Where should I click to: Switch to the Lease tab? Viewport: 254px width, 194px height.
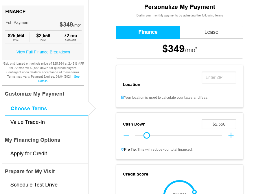[211, 32]
